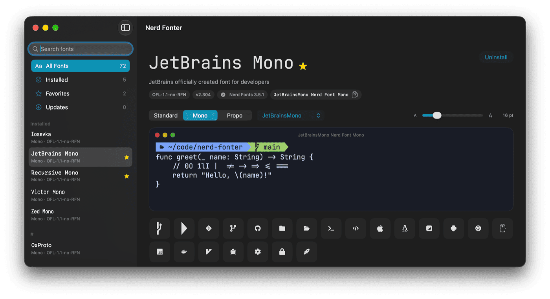Click the OFL-1.1-no-RFN license badge
Screen dimensions: 550x299
click(x=169, y=95)
